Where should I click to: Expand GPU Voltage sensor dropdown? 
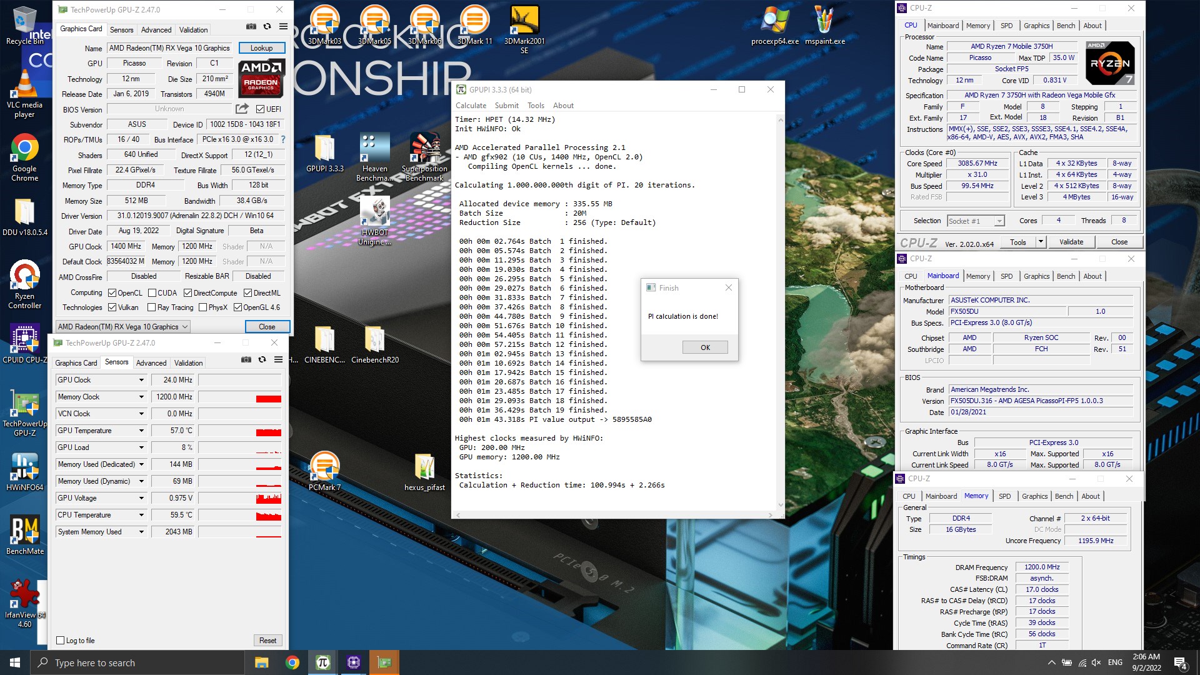click(x=141, y=498)
